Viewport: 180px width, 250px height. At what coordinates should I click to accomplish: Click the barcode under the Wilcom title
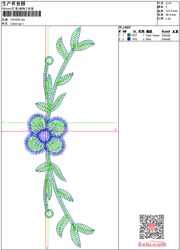pos(22,14)
